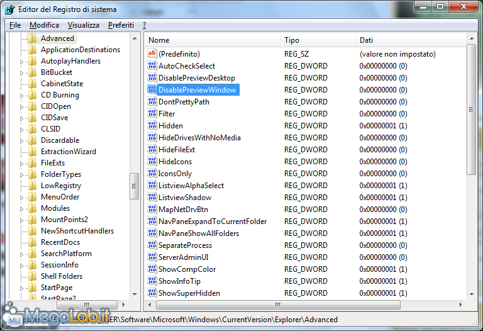Viewport: 483px width, 331px height.
Task: Click the DisablePreviewDesktop value icon
Action: coord(152,77)
